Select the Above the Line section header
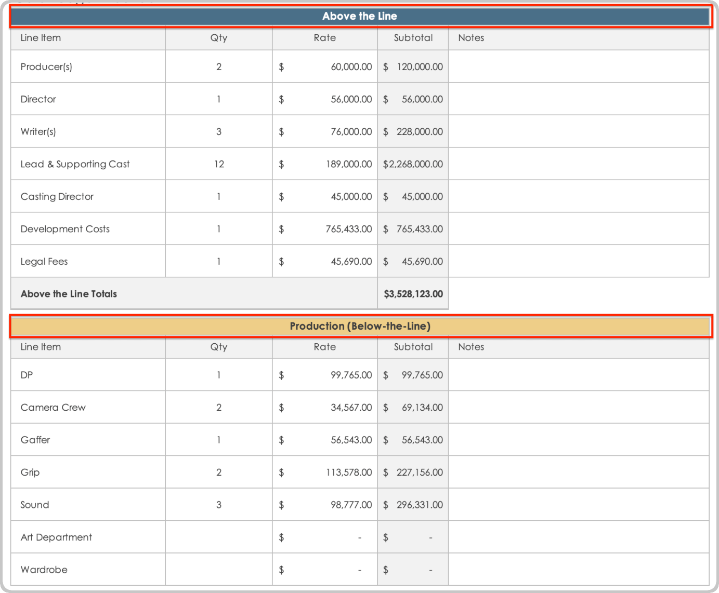This screenshot has width=719, height=593. [x=360, y=16]
